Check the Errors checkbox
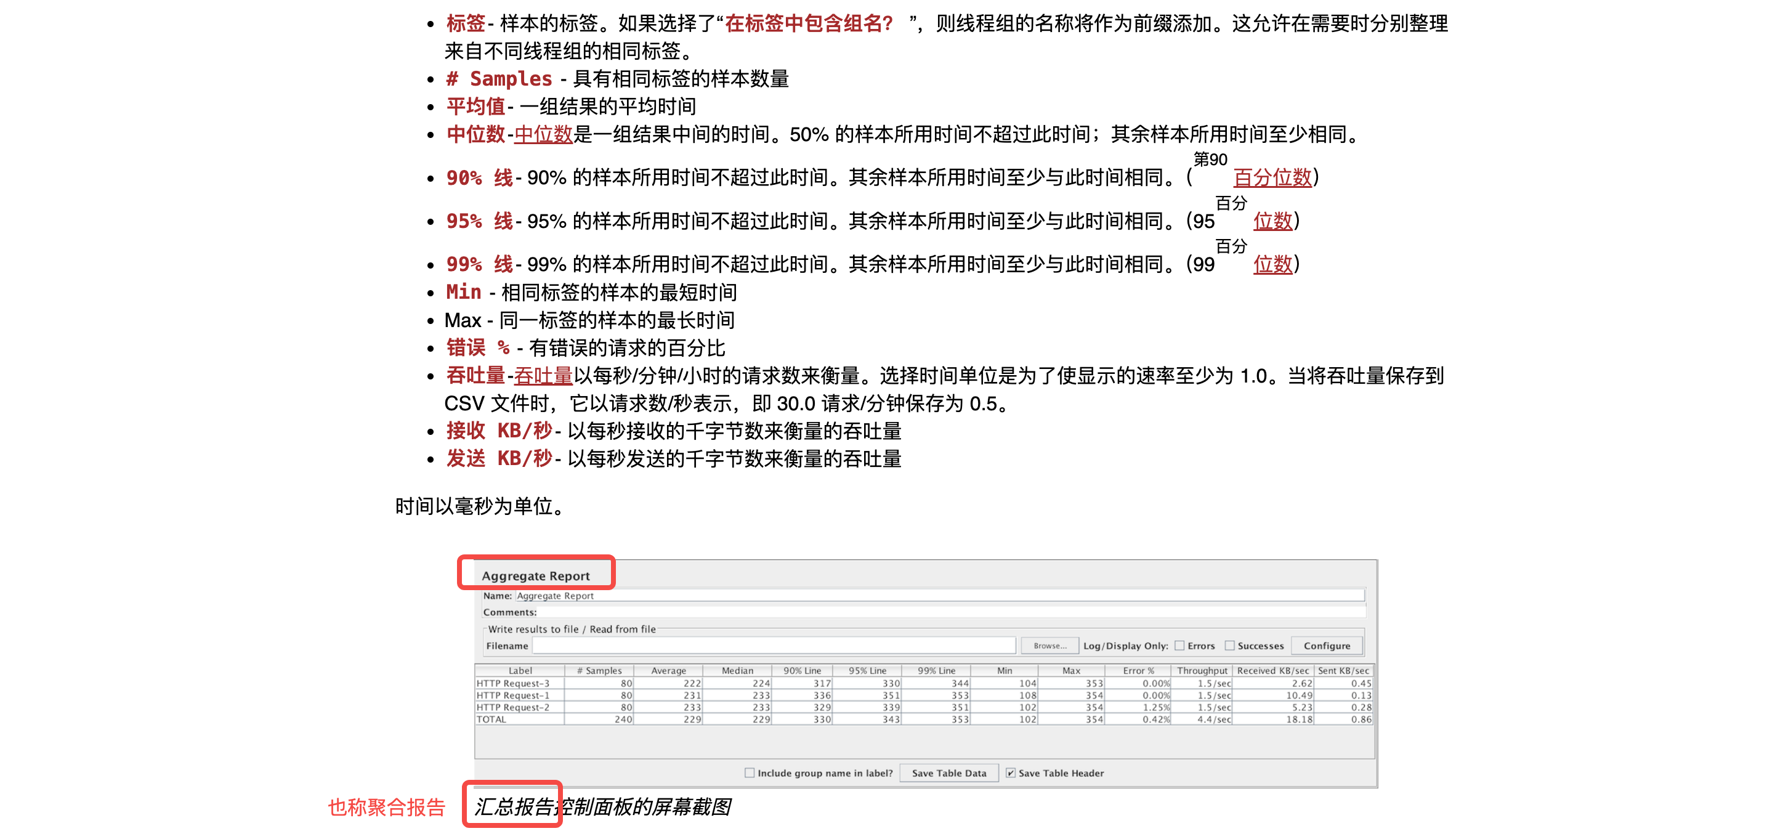This screenshot has height=839, width=1775. tap(1179, 646)
